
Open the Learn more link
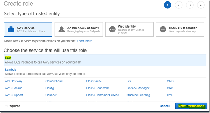(84, 41)
